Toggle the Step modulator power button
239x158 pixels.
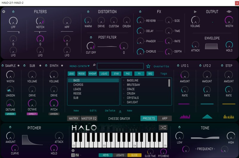coord(222,65)
